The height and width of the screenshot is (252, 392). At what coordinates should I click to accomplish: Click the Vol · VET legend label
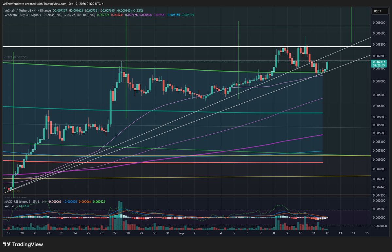(11, 206)
